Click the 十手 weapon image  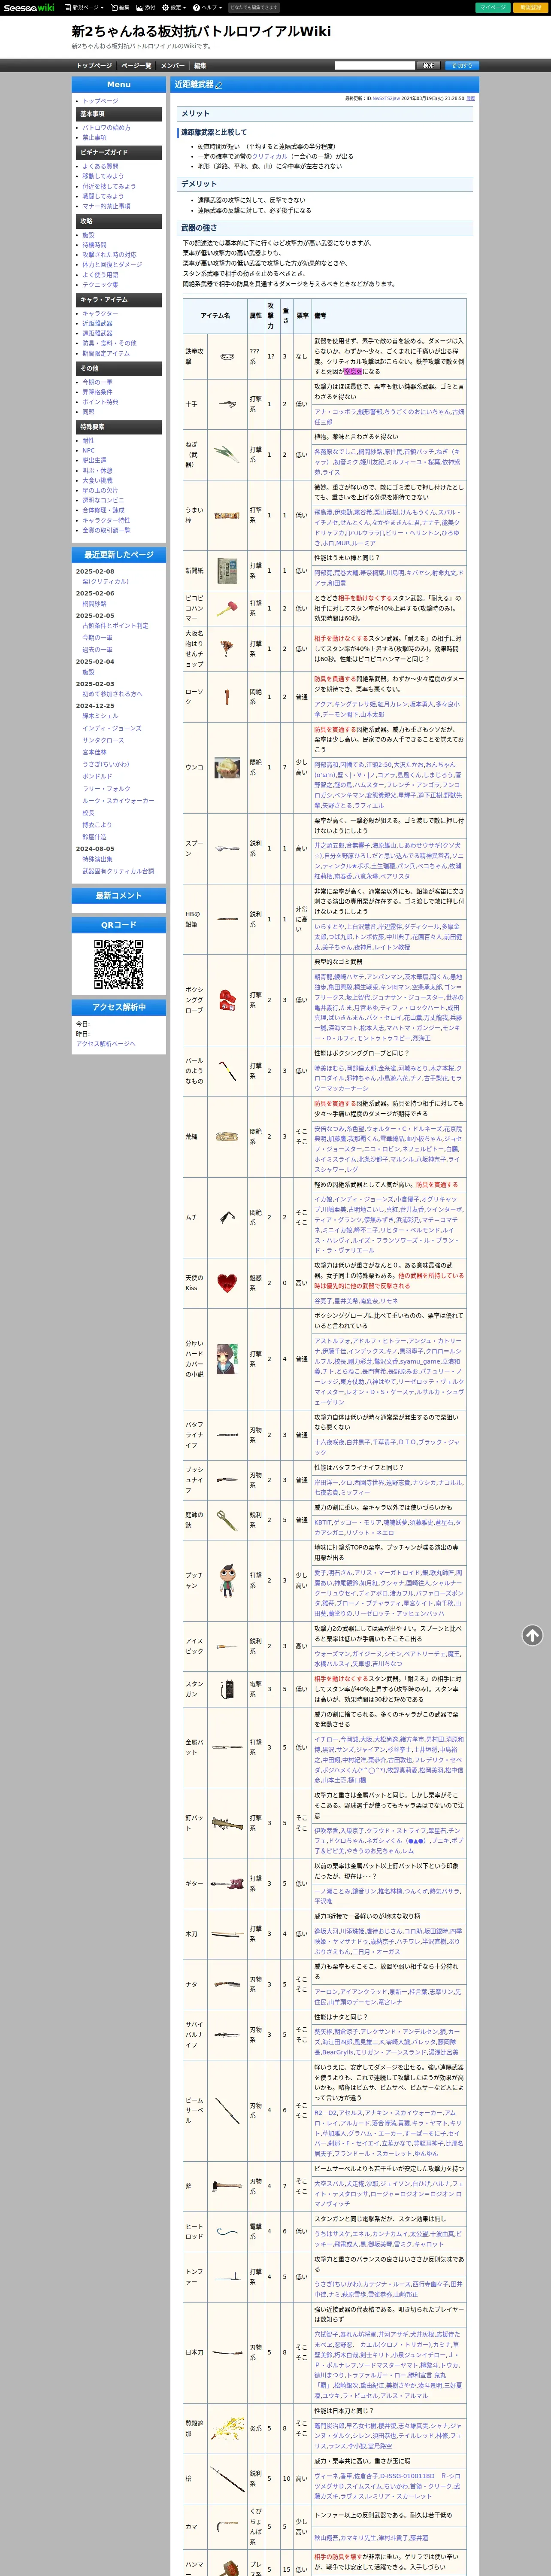coord(227,404)
